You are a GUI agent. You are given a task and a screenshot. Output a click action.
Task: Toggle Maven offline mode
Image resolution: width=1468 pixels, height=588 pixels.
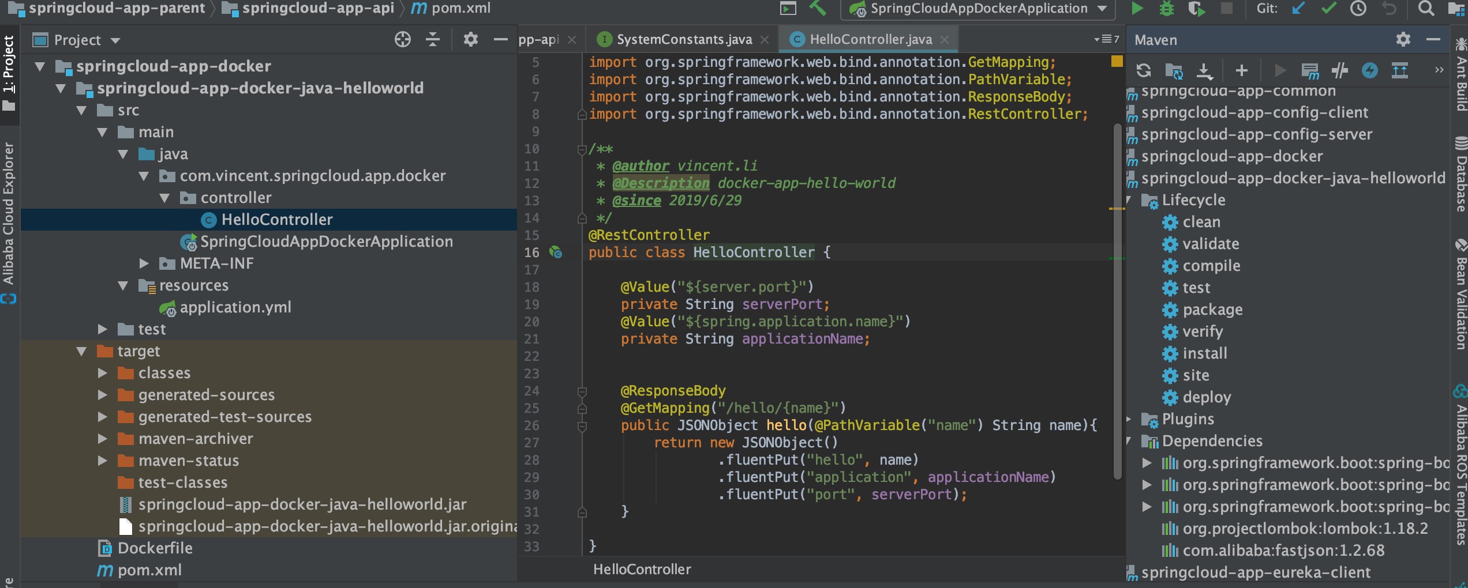[1340, 70]
